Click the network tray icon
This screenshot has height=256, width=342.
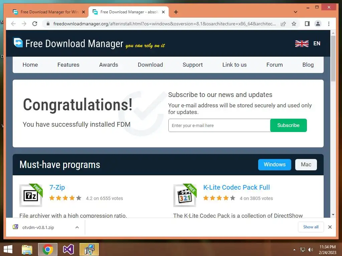303,250
